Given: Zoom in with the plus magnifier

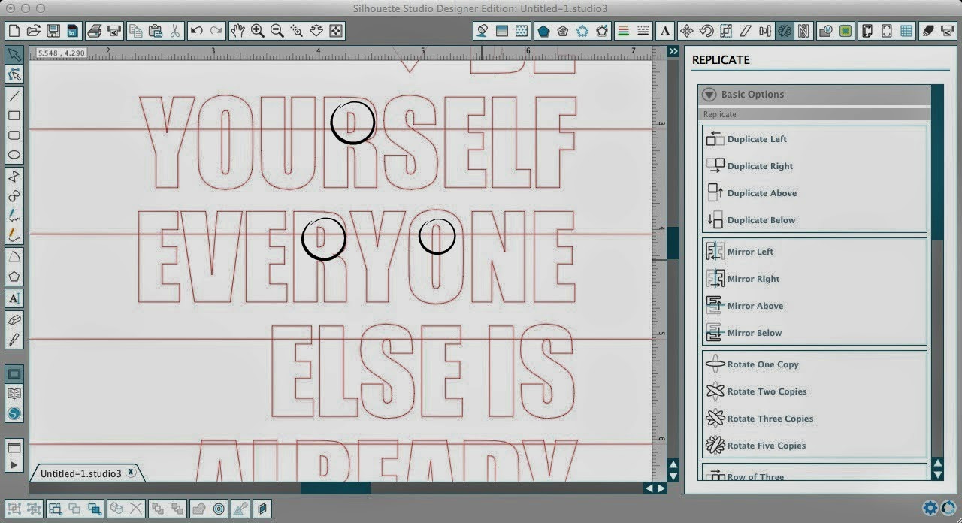Looking at the screenshot, I should (257, 31).
